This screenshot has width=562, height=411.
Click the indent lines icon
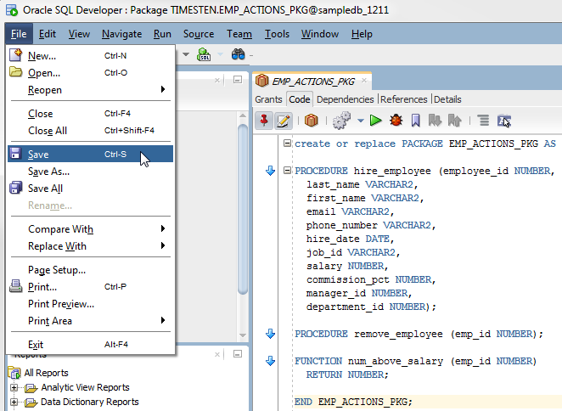click(x=484, y=121)
